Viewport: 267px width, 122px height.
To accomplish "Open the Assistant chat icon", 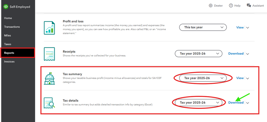I will 249,6.
